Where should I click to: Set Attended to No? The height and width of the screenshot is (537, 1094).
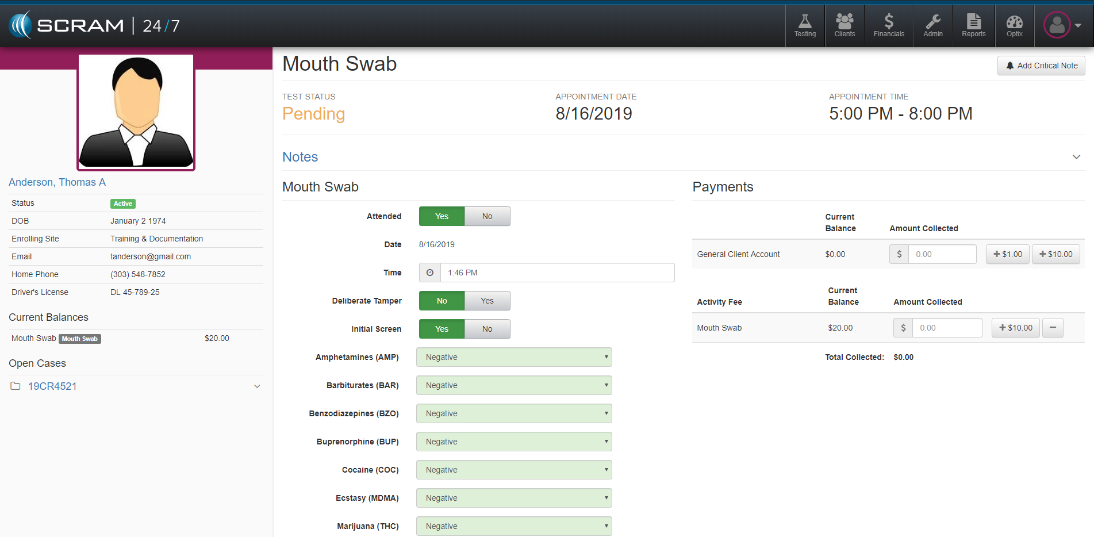point(487,216)
